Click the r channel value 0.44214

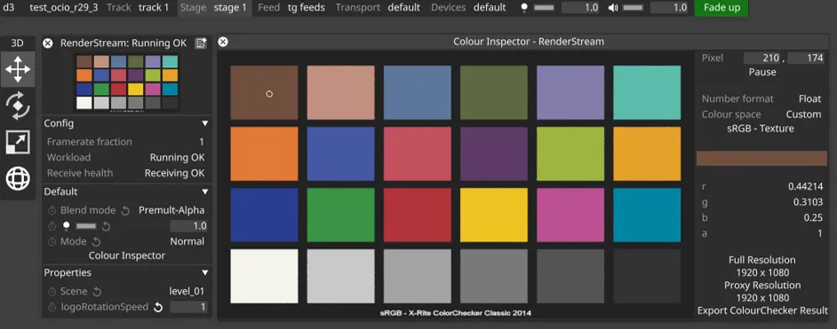805,186
